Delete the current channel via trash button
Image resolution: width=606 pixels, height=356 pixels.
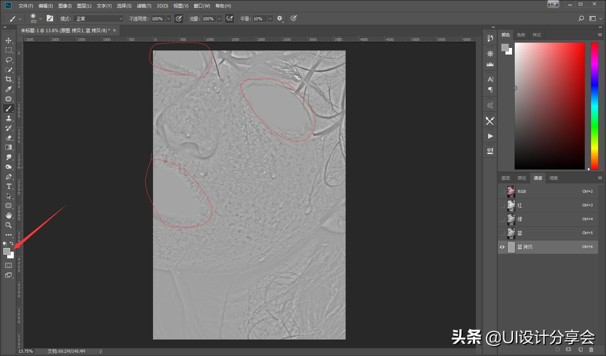coord(591,350)
